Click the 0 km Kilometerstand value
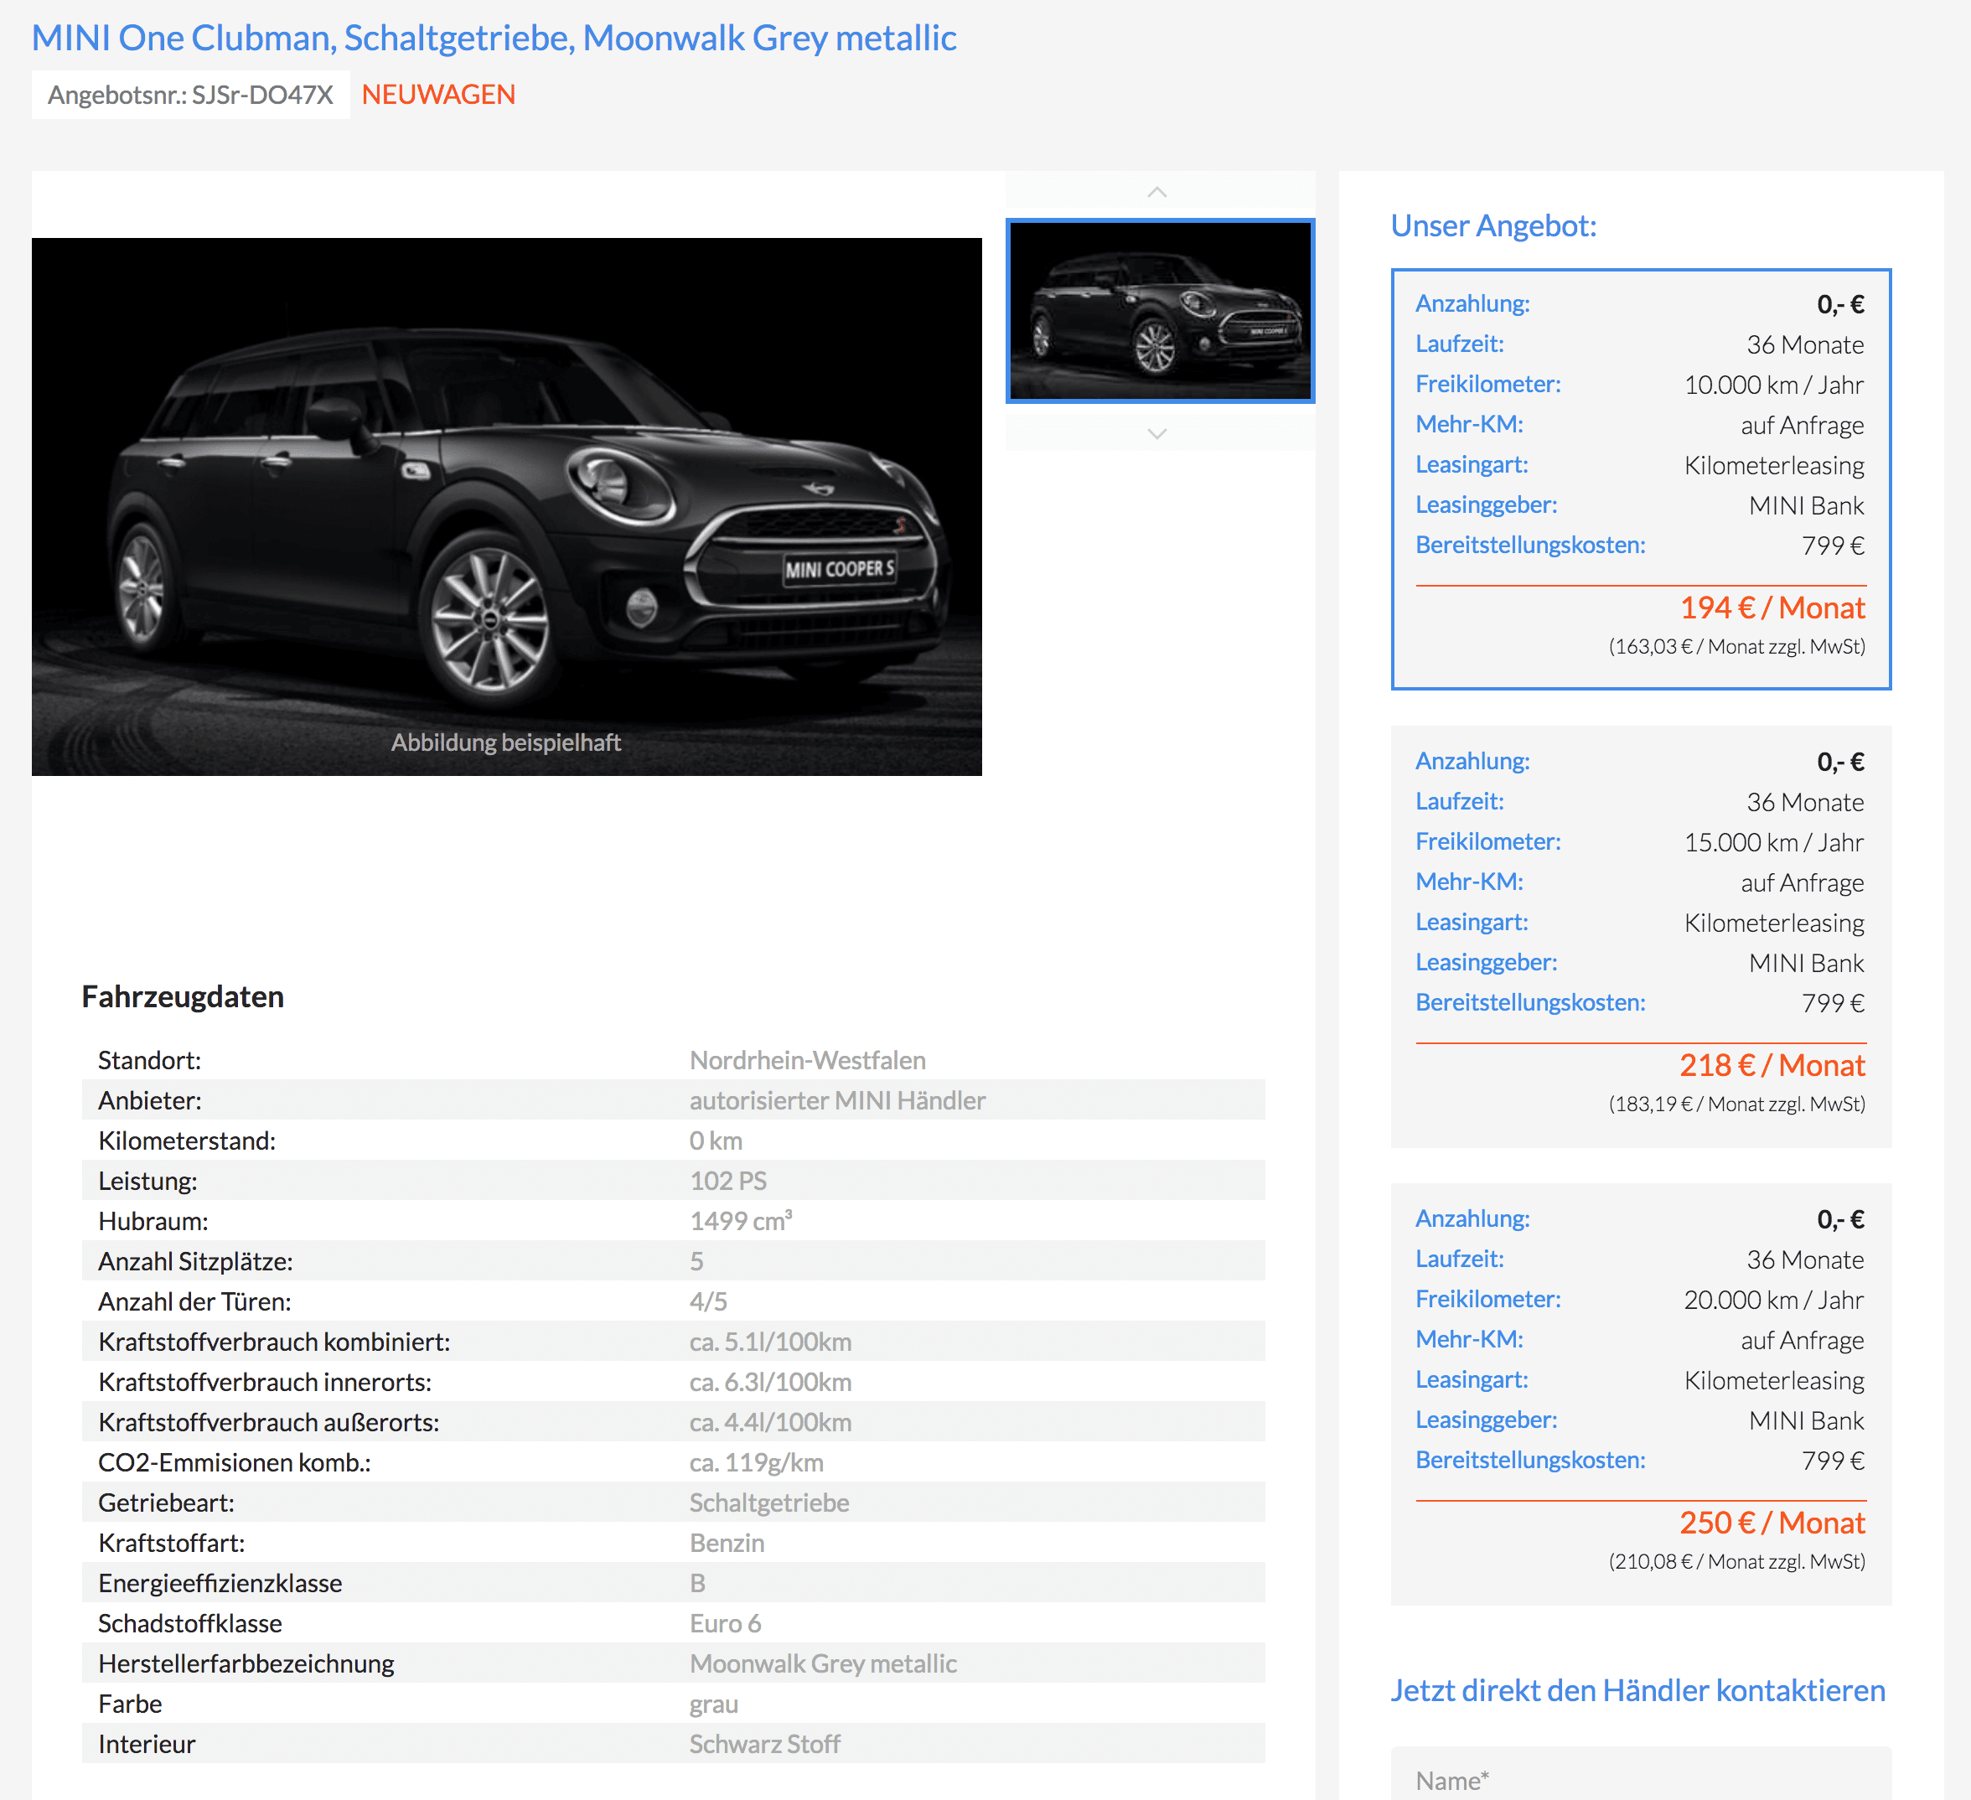 point(716,1140)
